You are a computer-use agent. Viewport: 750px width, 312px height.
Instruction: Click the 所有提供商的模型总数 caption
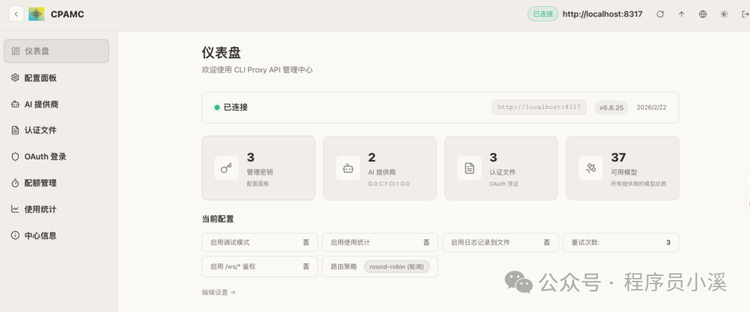[x=639, y=184]
